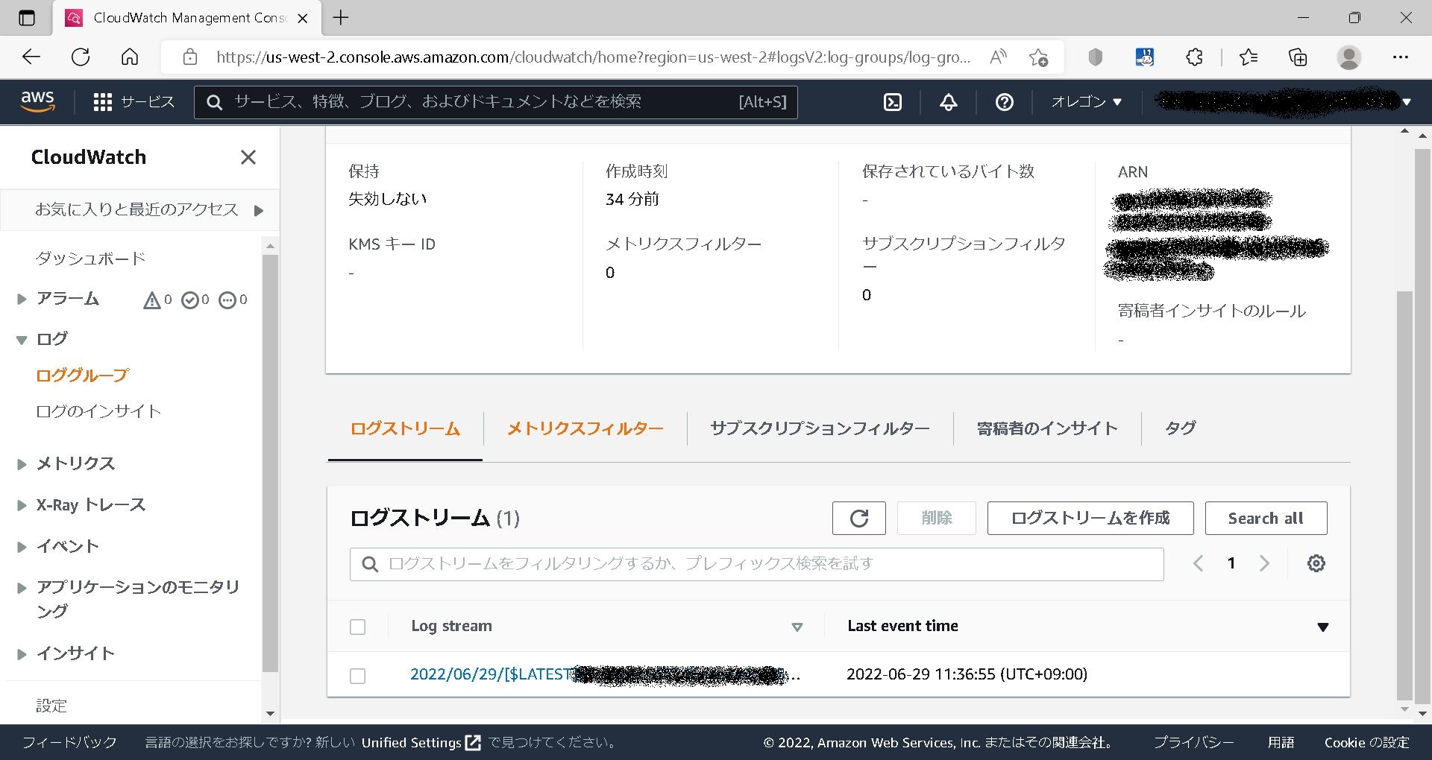Add this page to favorites

[x=1037, y=57]
